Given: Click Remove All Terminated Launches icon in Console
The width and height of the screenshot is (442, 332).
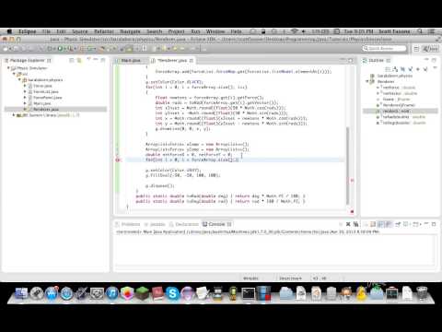Looking at the screenshot, I should pyautogui.click(x=355, y=224).
